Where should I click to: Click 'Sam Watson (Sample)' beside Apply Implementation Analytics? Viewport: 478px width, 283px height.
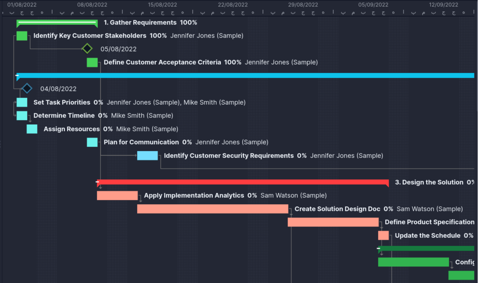point(294,195)
